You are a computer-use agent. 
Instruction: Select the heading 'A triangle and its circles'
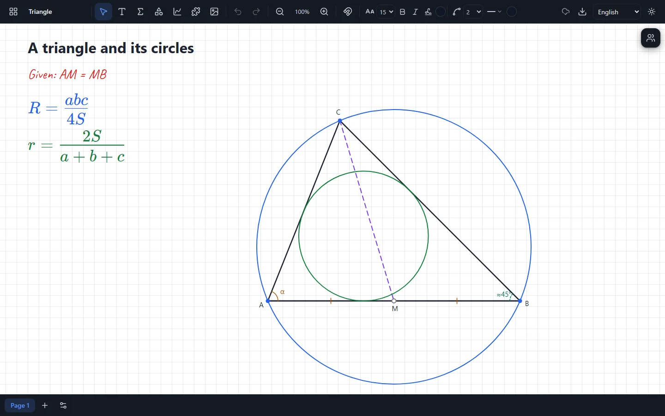[111, 48]
